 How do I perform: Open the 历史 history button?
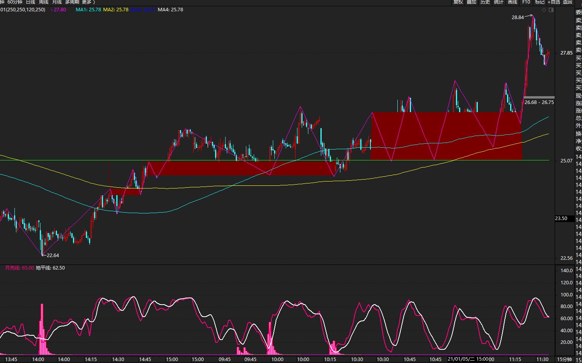pos(485,2)
